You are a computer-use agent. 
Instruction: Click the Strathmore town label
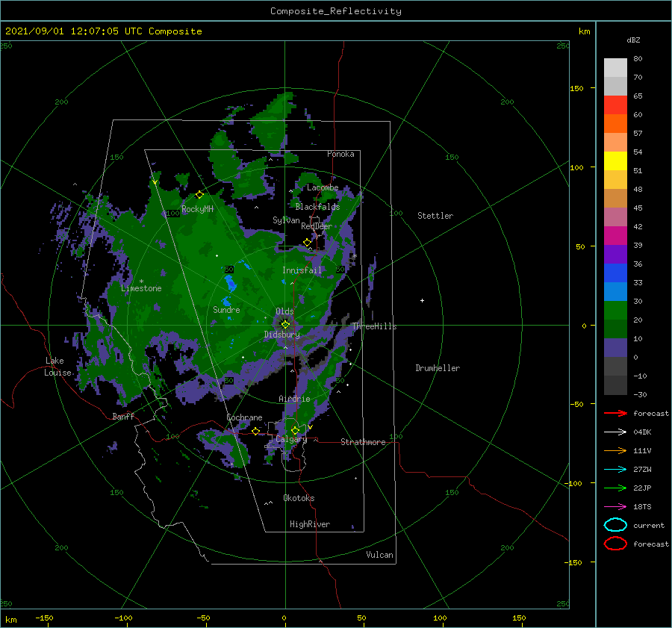click(x=363, y=442)
